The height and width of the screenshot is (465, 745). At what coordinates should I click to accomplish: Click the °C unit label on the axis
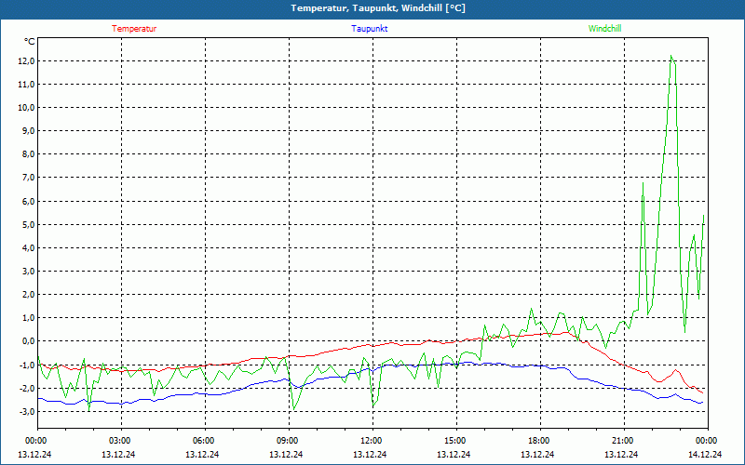[x=30, y=42]
